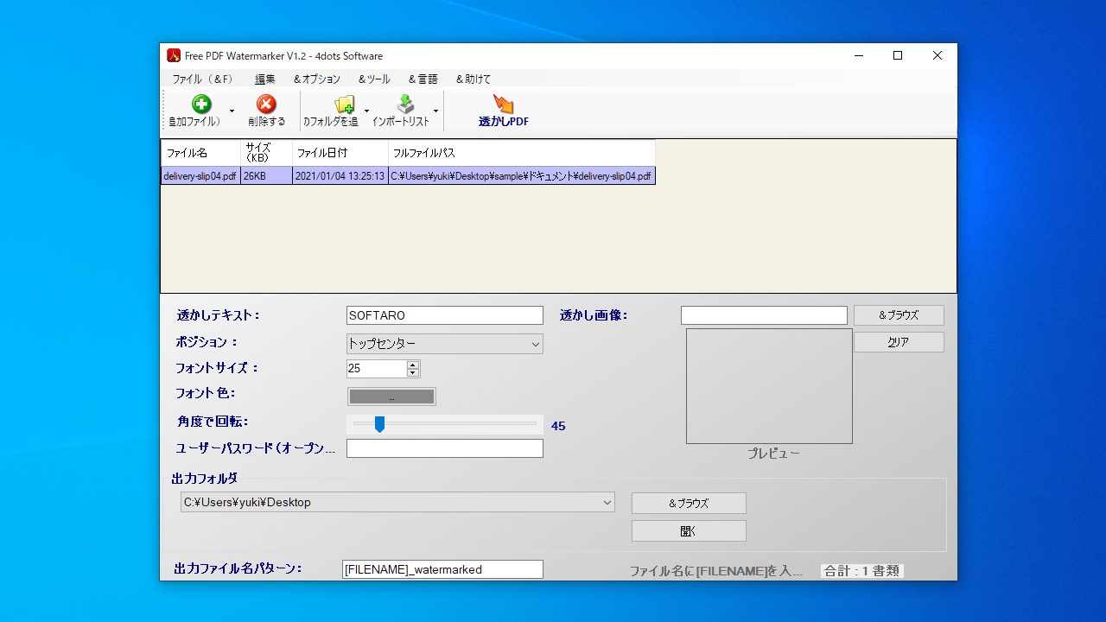
Task: Click the rotation angle slider handle
Action: (379, 424)
